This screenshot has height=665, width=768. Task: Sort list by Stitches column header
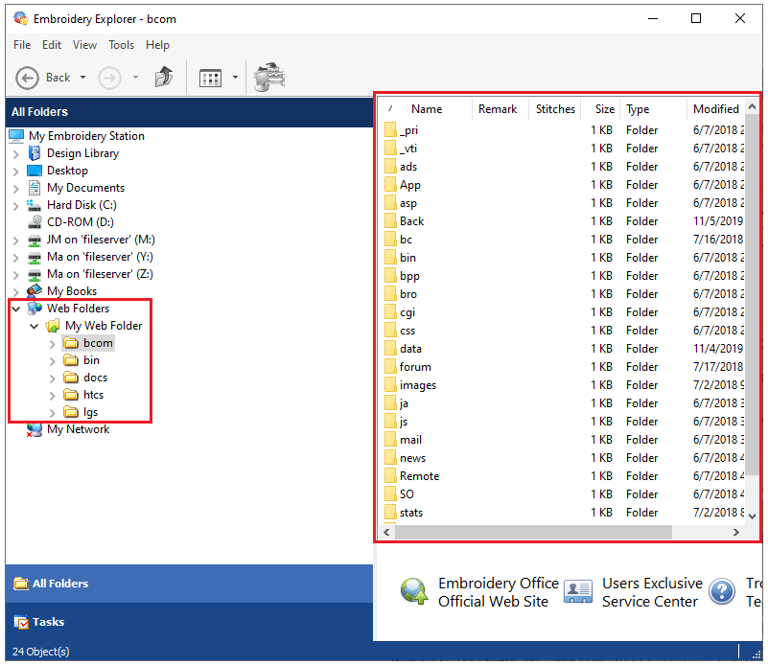555,109
